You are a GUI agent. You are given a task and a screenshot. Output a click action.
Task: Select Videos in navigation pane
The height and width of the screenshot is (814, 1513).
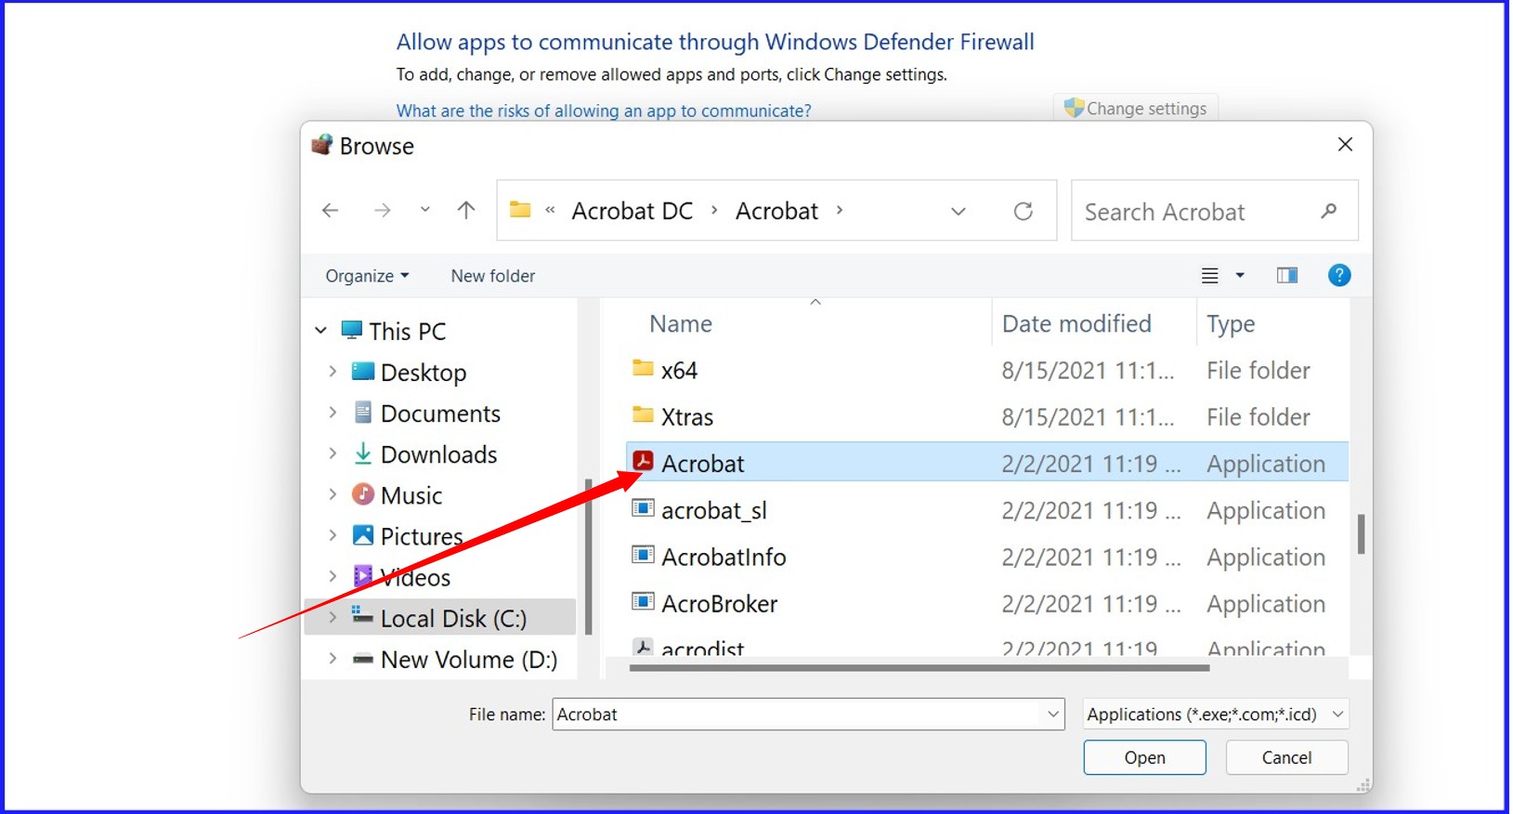coord(416,577)
